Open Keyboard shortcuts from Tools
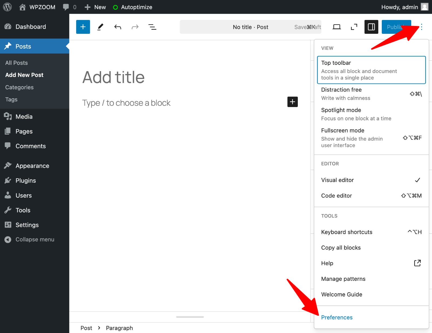The height and width of the screenshot is (333, 432). coord(372,232)
